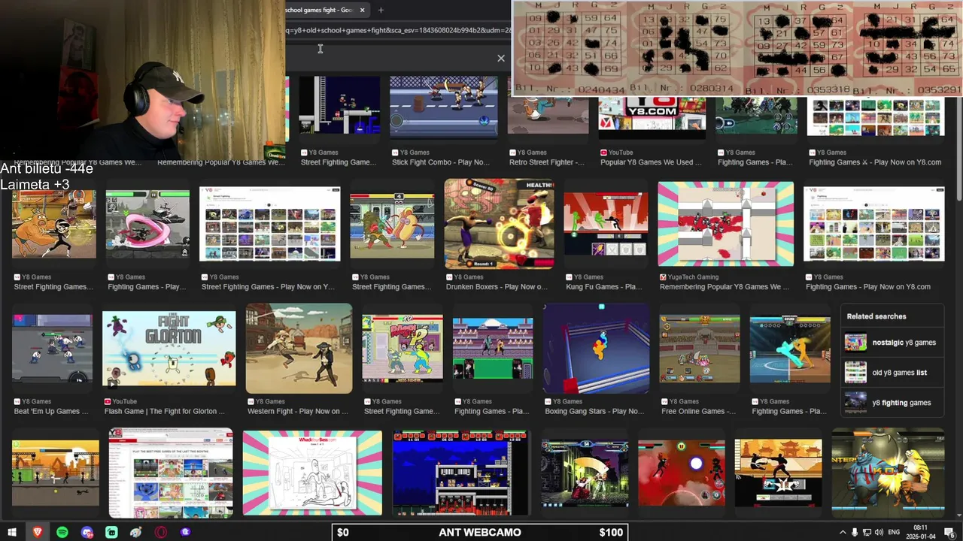Open related search 'nostalgic y8 games'

pos(892,343)
